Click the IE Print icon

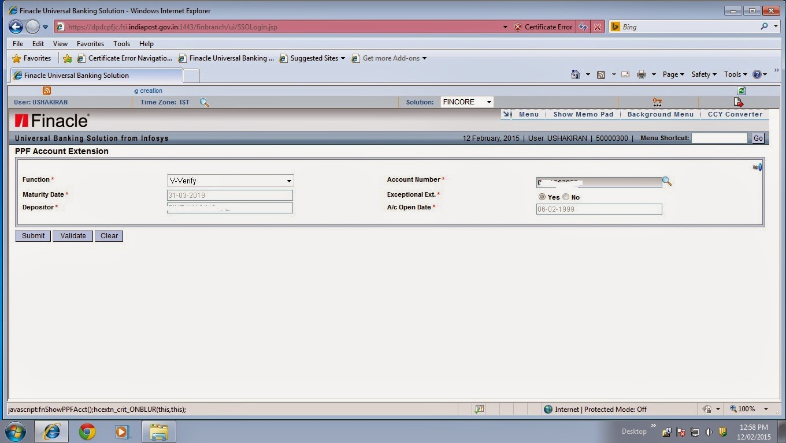click(x=641, y=74)
